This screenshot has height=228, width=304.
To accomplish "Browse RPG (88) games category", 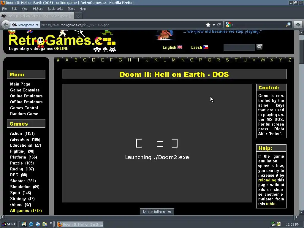I will click(x=19, y=175).
